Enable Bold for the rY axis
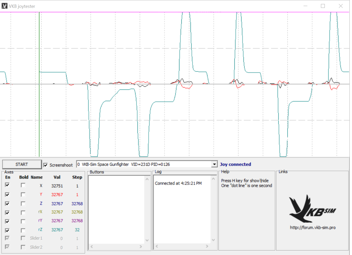 23,221
